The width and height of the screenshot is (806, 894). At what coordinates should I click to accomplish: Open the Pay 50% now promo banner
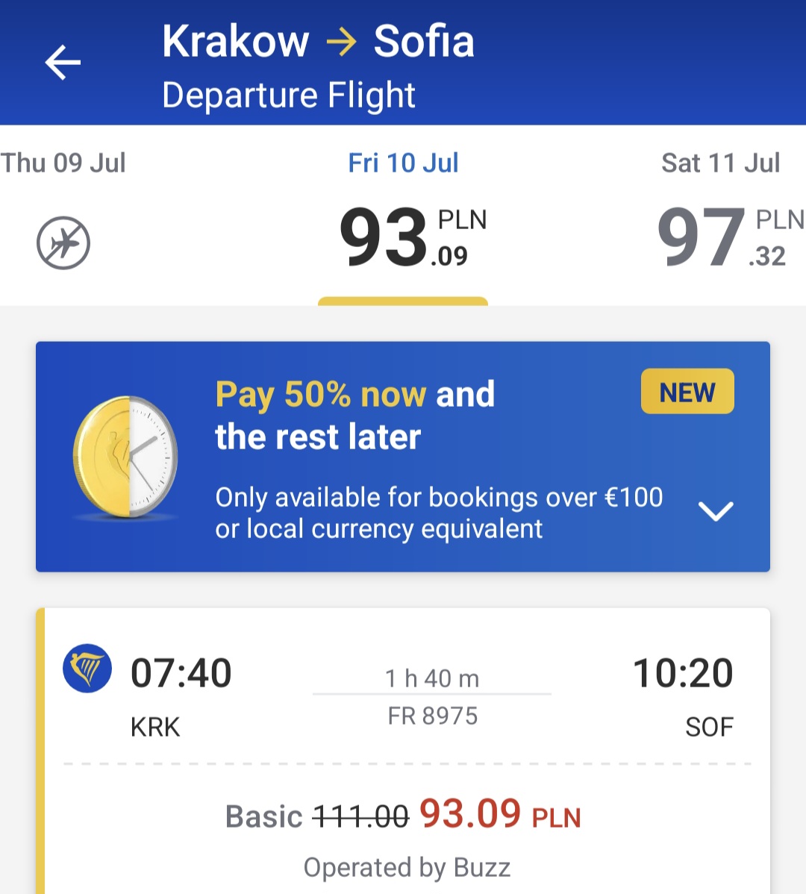[x=403, y=457]
